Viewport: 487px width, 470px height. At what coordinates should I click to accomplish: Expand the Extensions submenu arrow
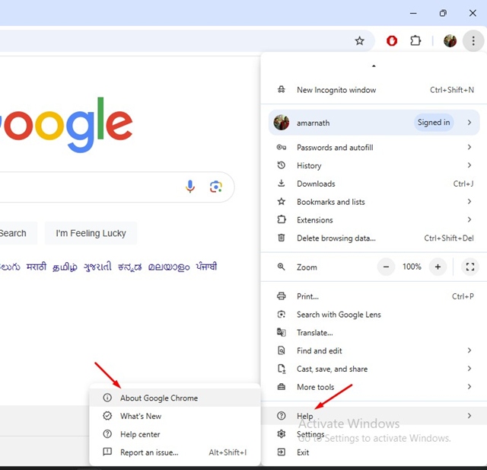click(469, 219)
